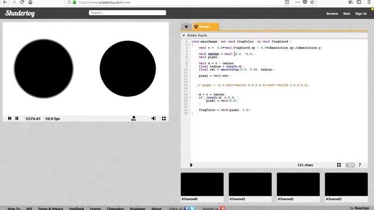
Task: Toggle editor fullscreen icon
Action: (339, 164)
